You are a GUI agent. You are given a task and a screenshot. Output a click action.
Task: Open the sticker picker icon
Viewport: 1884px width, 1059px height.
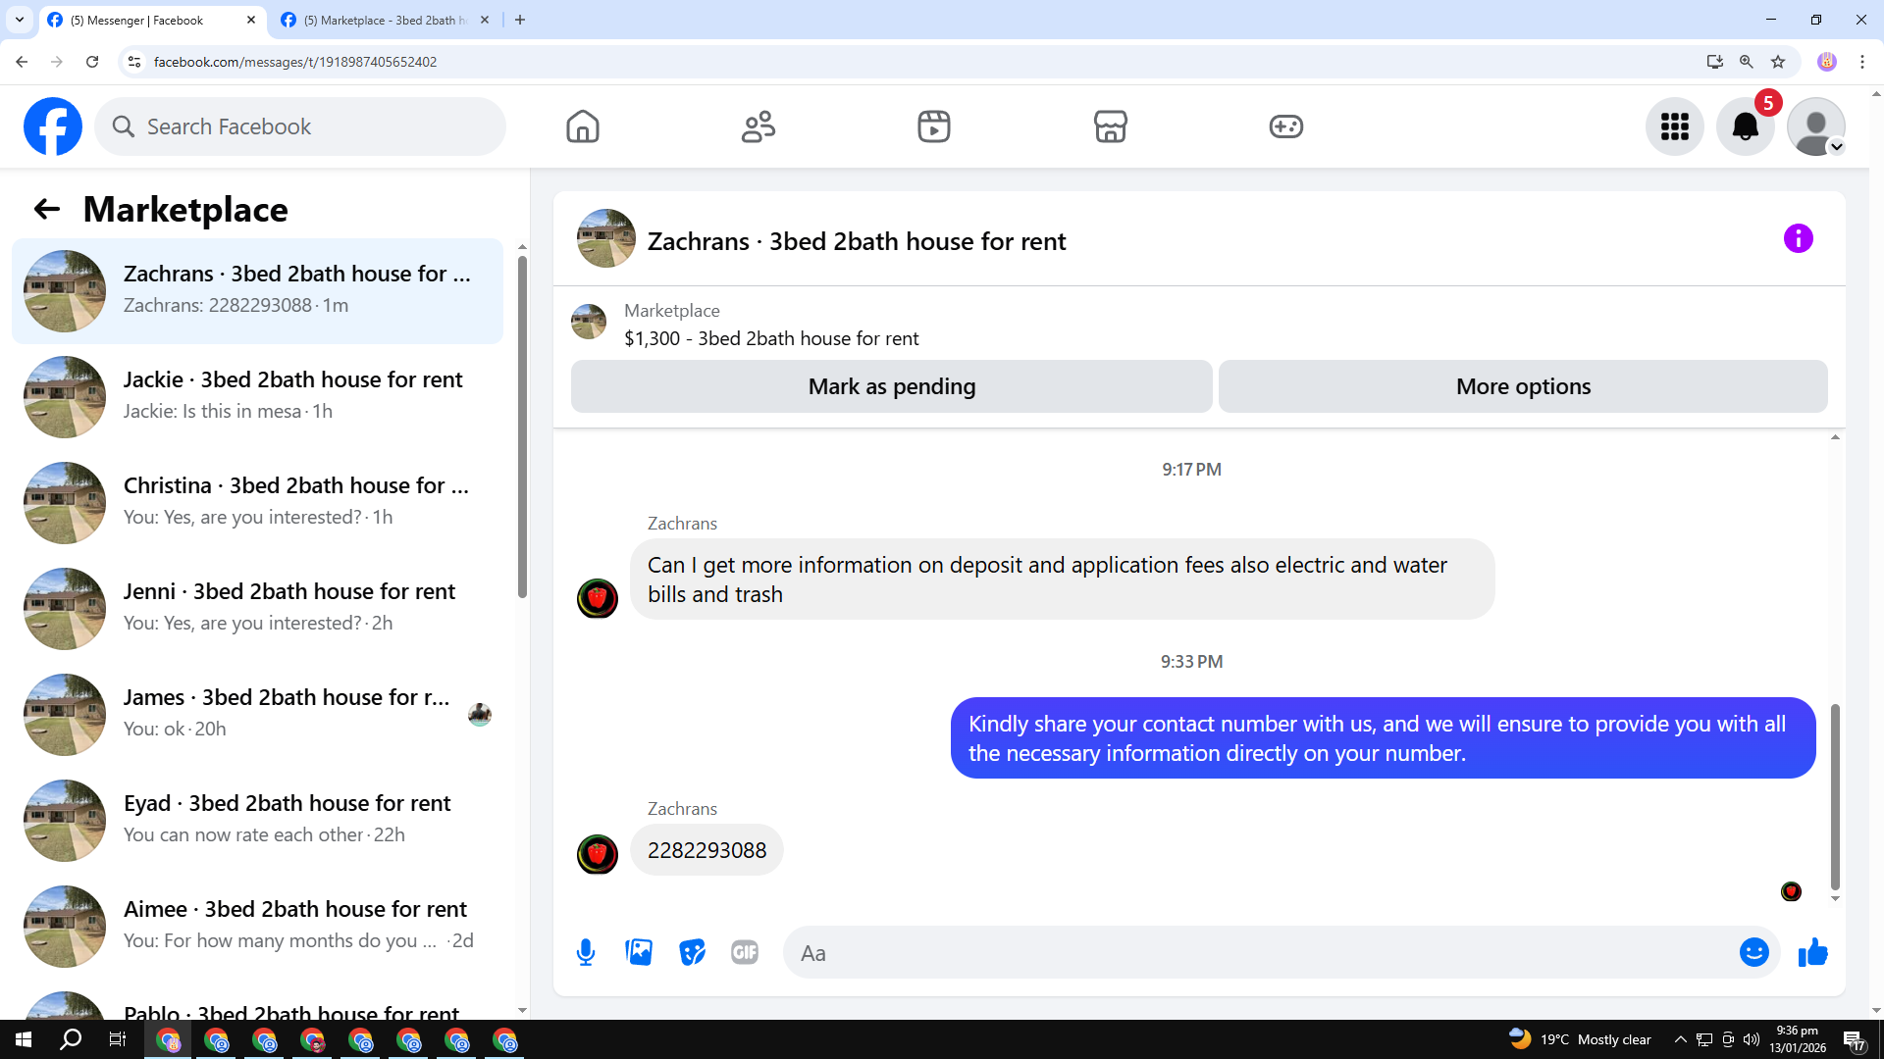pyautogui.click(x=692, y=952)
